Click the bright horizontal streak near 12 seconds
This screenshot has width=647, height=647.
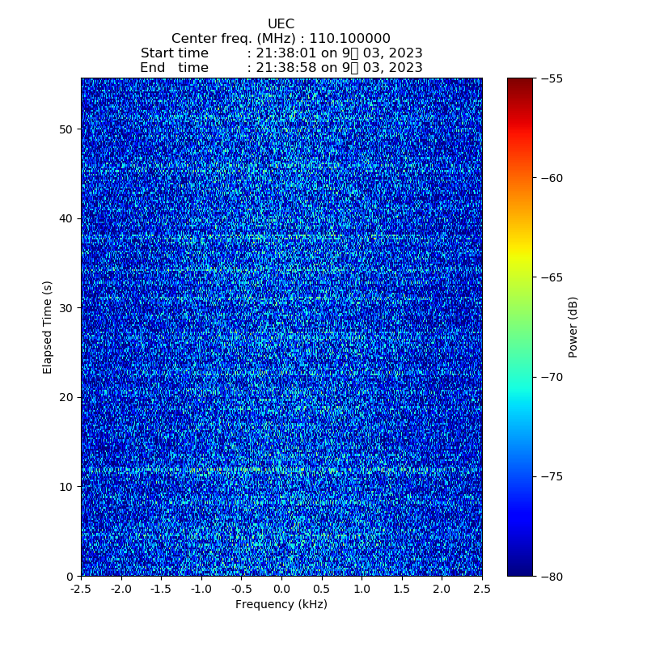pos(281,469)
